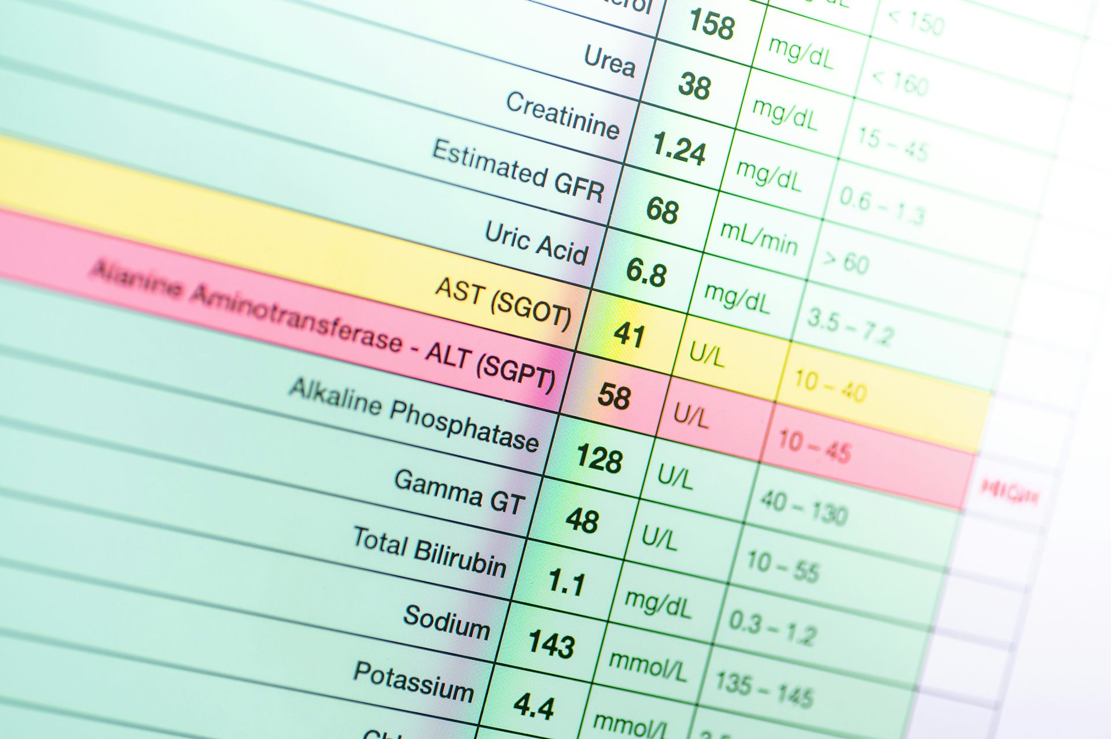The width and height of the screenshot is (1111, 739).
Task: Click reference range 10 – 40
Action: tap(830, 386)
